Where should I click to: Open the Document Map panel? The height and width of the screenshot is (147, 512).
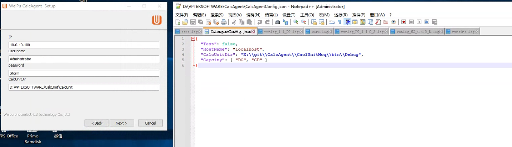[362, 22]
